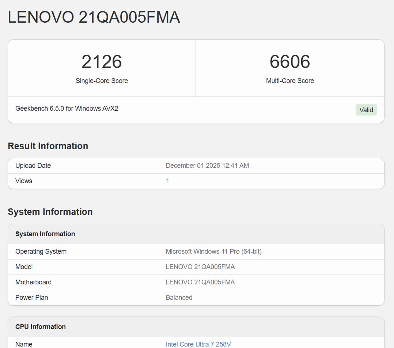Click the single-core score 2126
The image size is (394, 348).
pos(102,61)
